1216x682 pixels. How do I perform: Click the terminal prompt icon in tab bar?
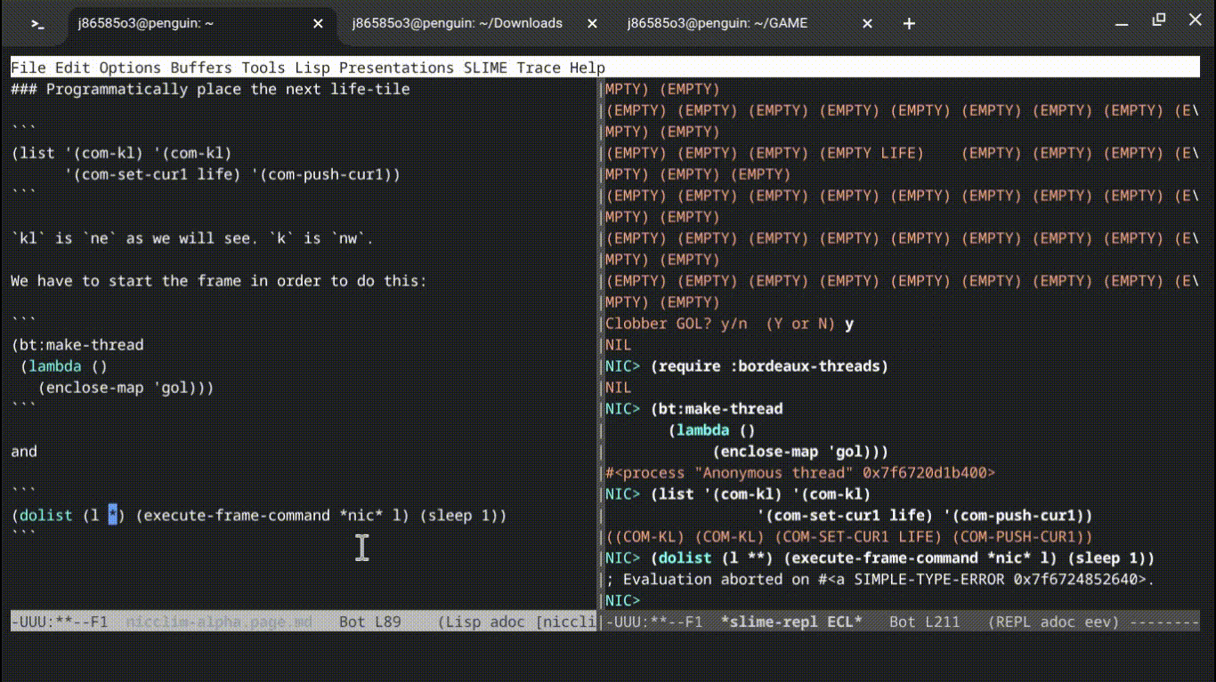[x=37, y=24]
